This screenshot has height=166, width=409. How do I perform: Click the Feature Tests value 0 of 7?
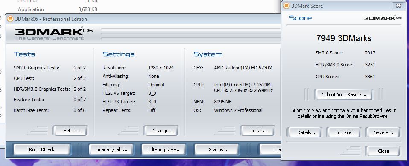79,100
